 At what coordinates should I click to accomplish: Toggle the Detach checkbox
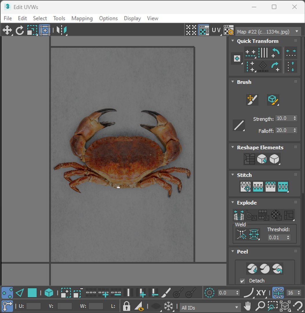(x=242, y=281)
